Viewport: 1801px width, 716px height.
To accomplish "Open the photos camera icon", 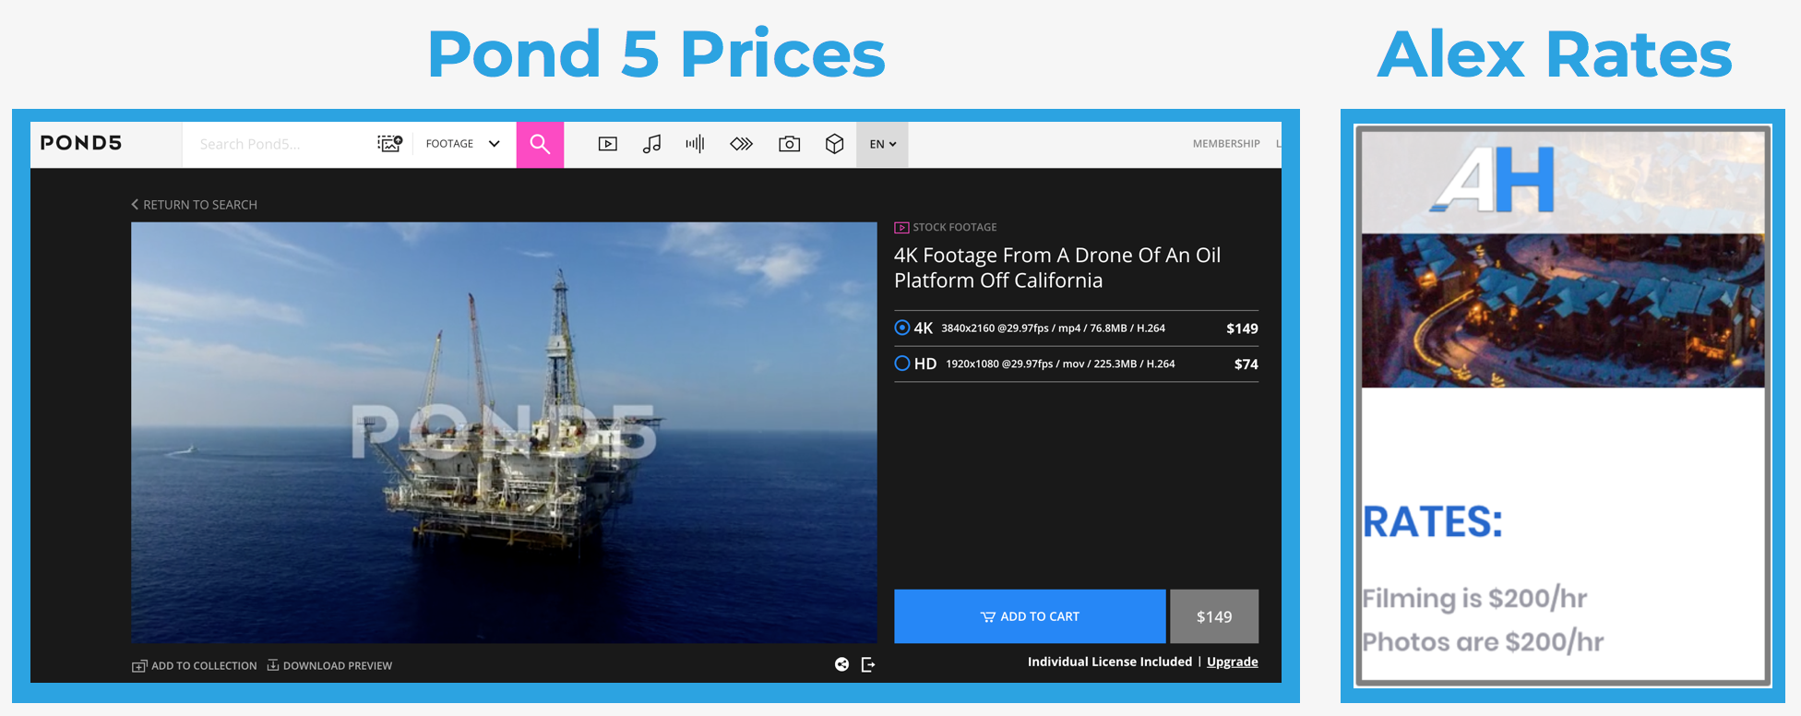I will pos(789,144).
